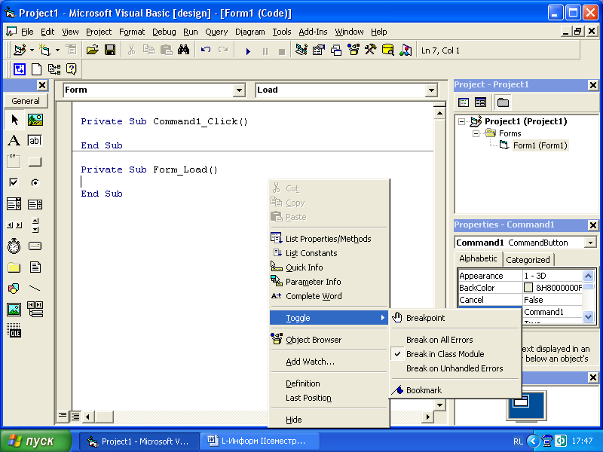Select the CheckBox tool in the toolbox
Screen dimensions: 603x452
pyautogui.click(x=14, y=182)
